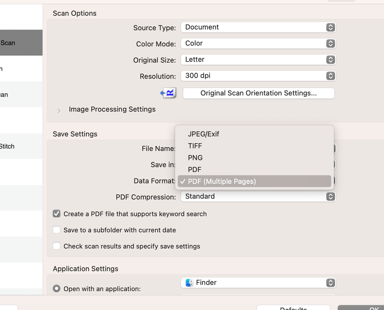The width and height of the screenshot is (384, 310).
Task: Expand Image Processing Settings section
Action: (59, 110)
